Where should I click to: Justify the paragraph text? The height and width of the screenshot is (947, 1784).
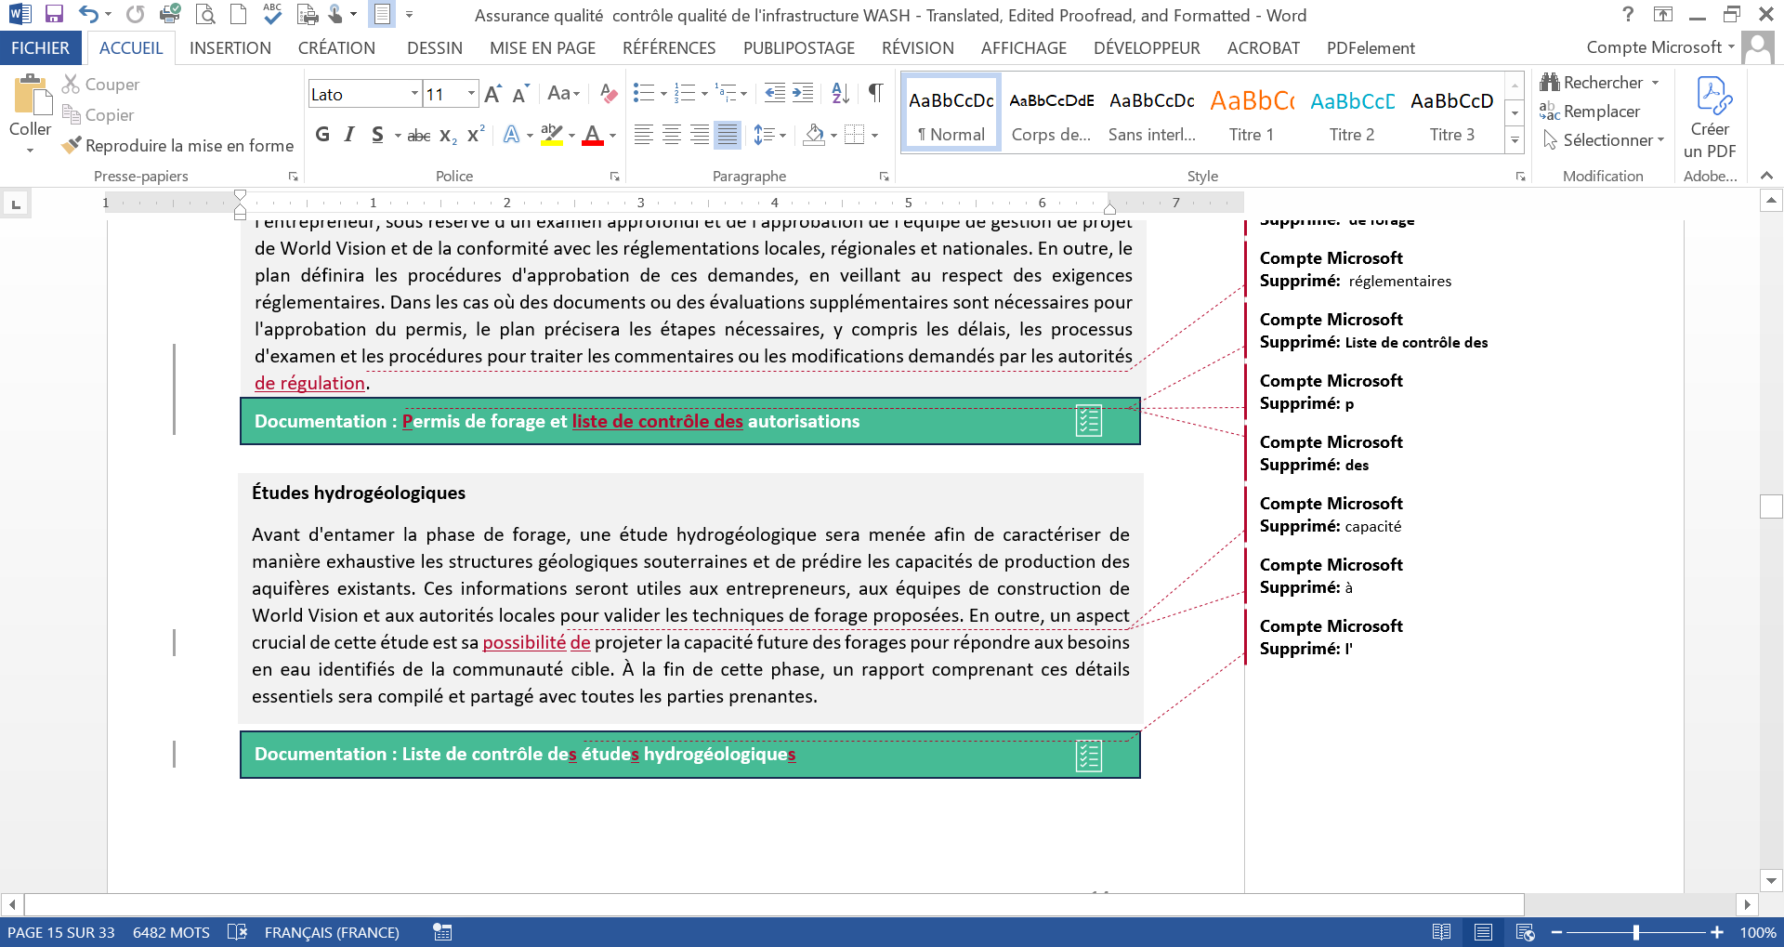point(728,135)
